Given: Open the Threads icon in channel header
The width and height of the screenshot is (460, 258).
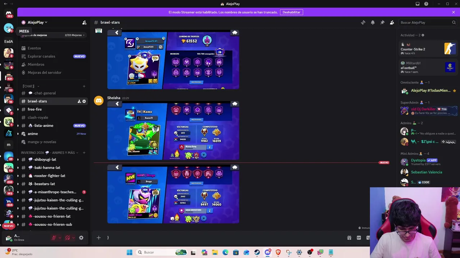Looking at the screenshot, I should point(363,22).
